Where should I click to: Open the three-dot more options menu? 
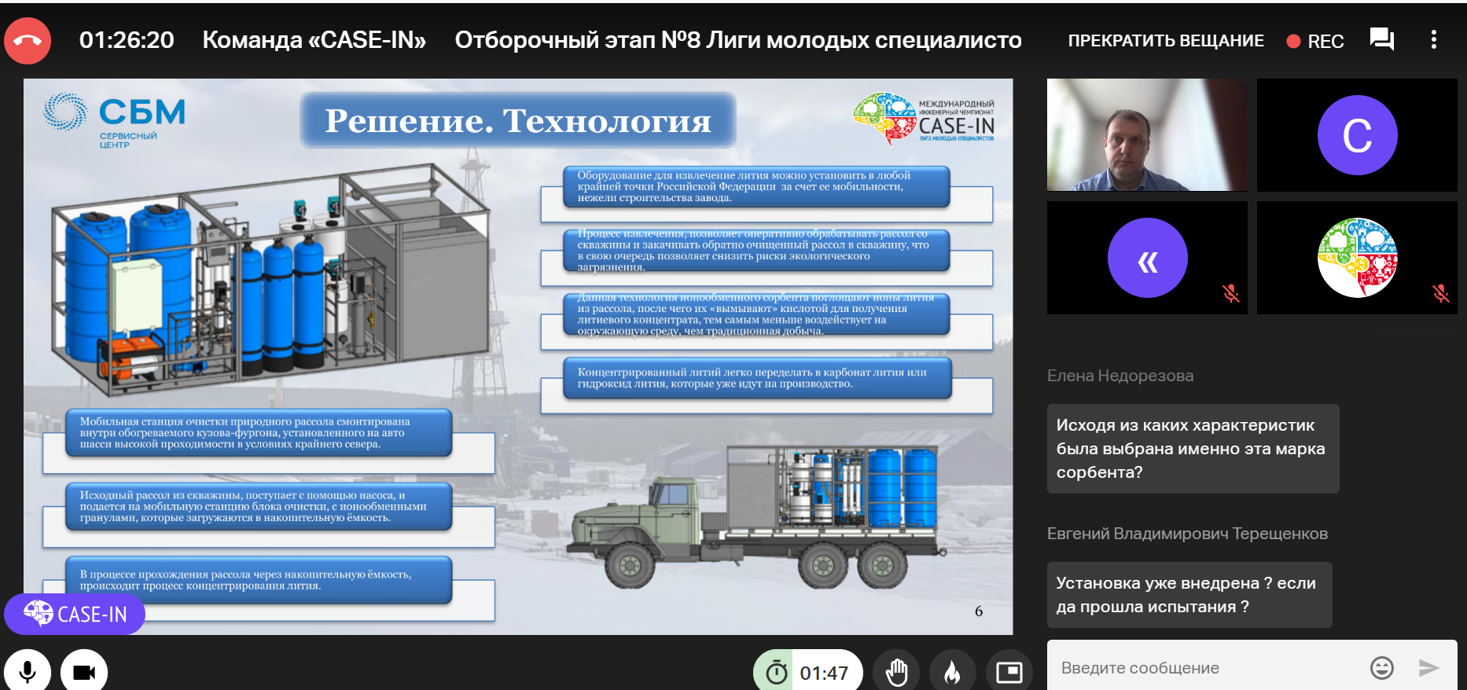click(1434, 39)
